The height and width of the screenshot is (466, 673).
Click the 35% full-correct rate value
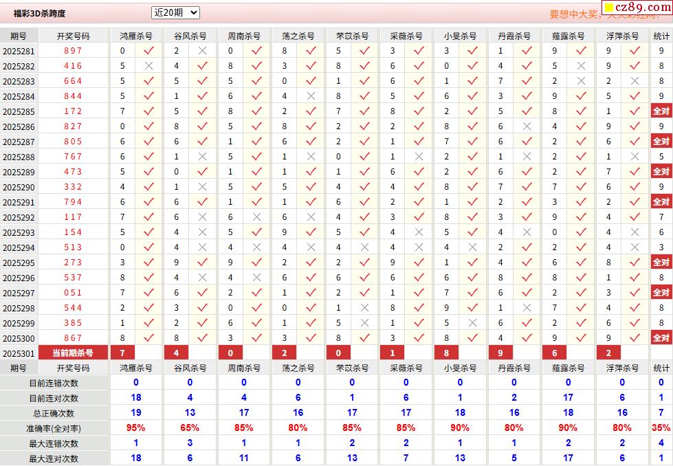coord(661,428)
